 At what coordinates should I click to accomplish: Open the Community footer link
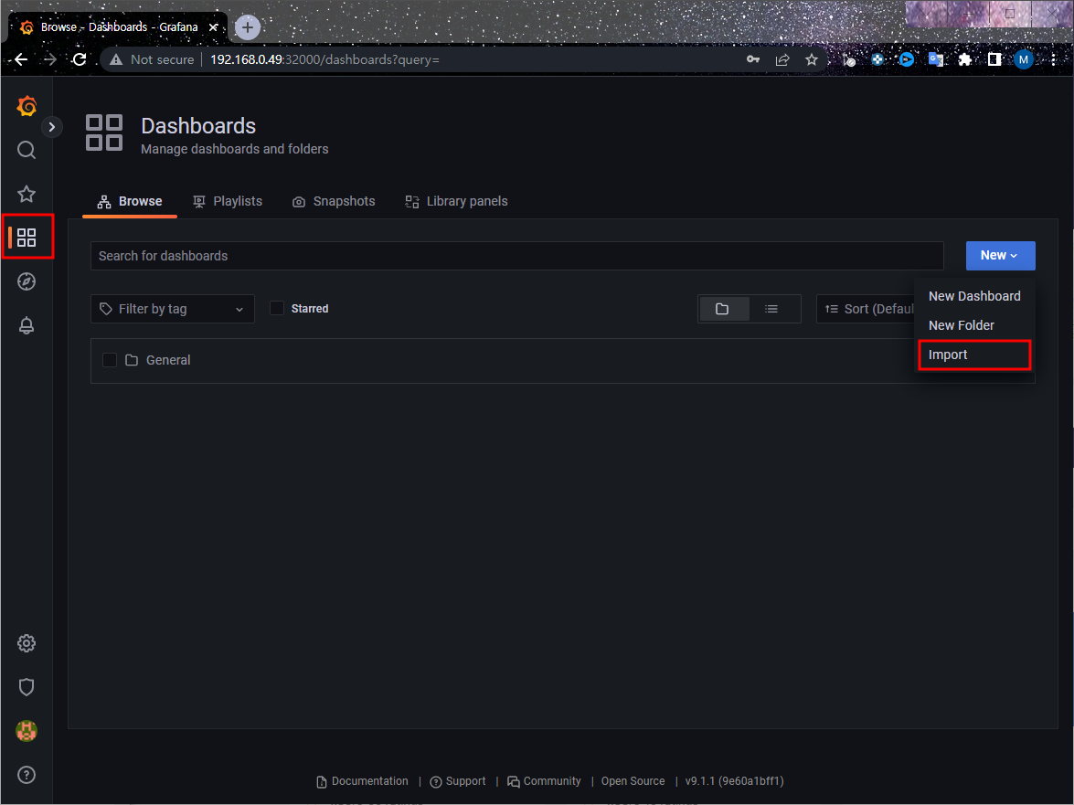[544, 782]
